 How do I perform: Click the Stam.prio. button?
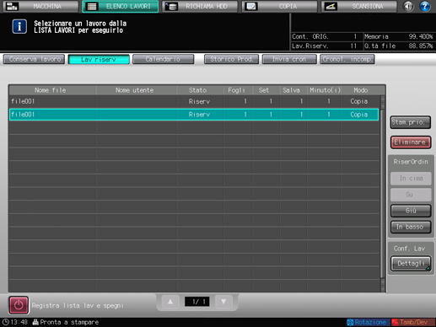(411, 122)
